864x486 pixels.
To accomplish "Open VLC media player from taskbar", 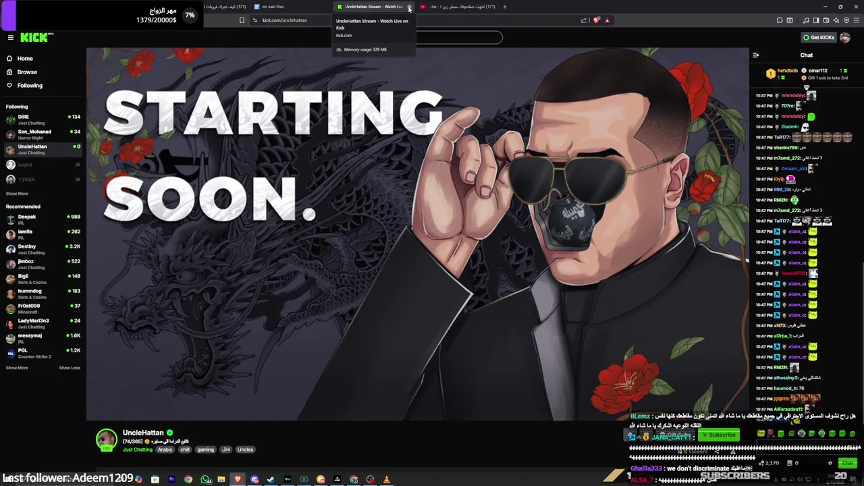I will (387, 479).
